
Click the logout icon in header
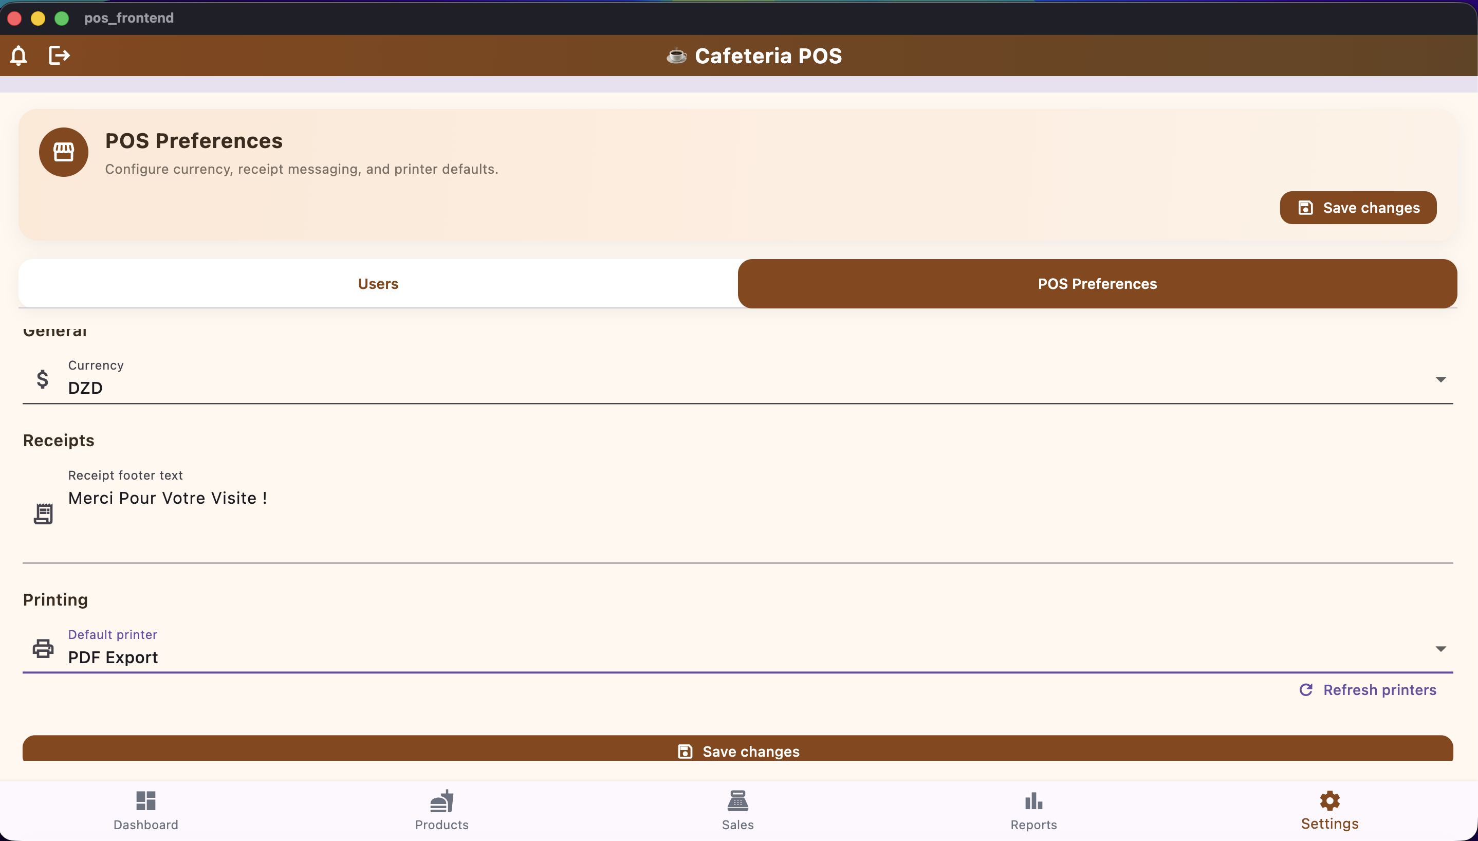coord(59,56)
